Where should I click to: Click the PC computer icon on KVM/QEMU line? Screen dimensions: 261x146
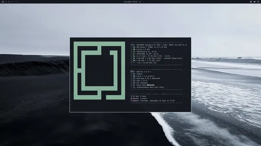132,45
